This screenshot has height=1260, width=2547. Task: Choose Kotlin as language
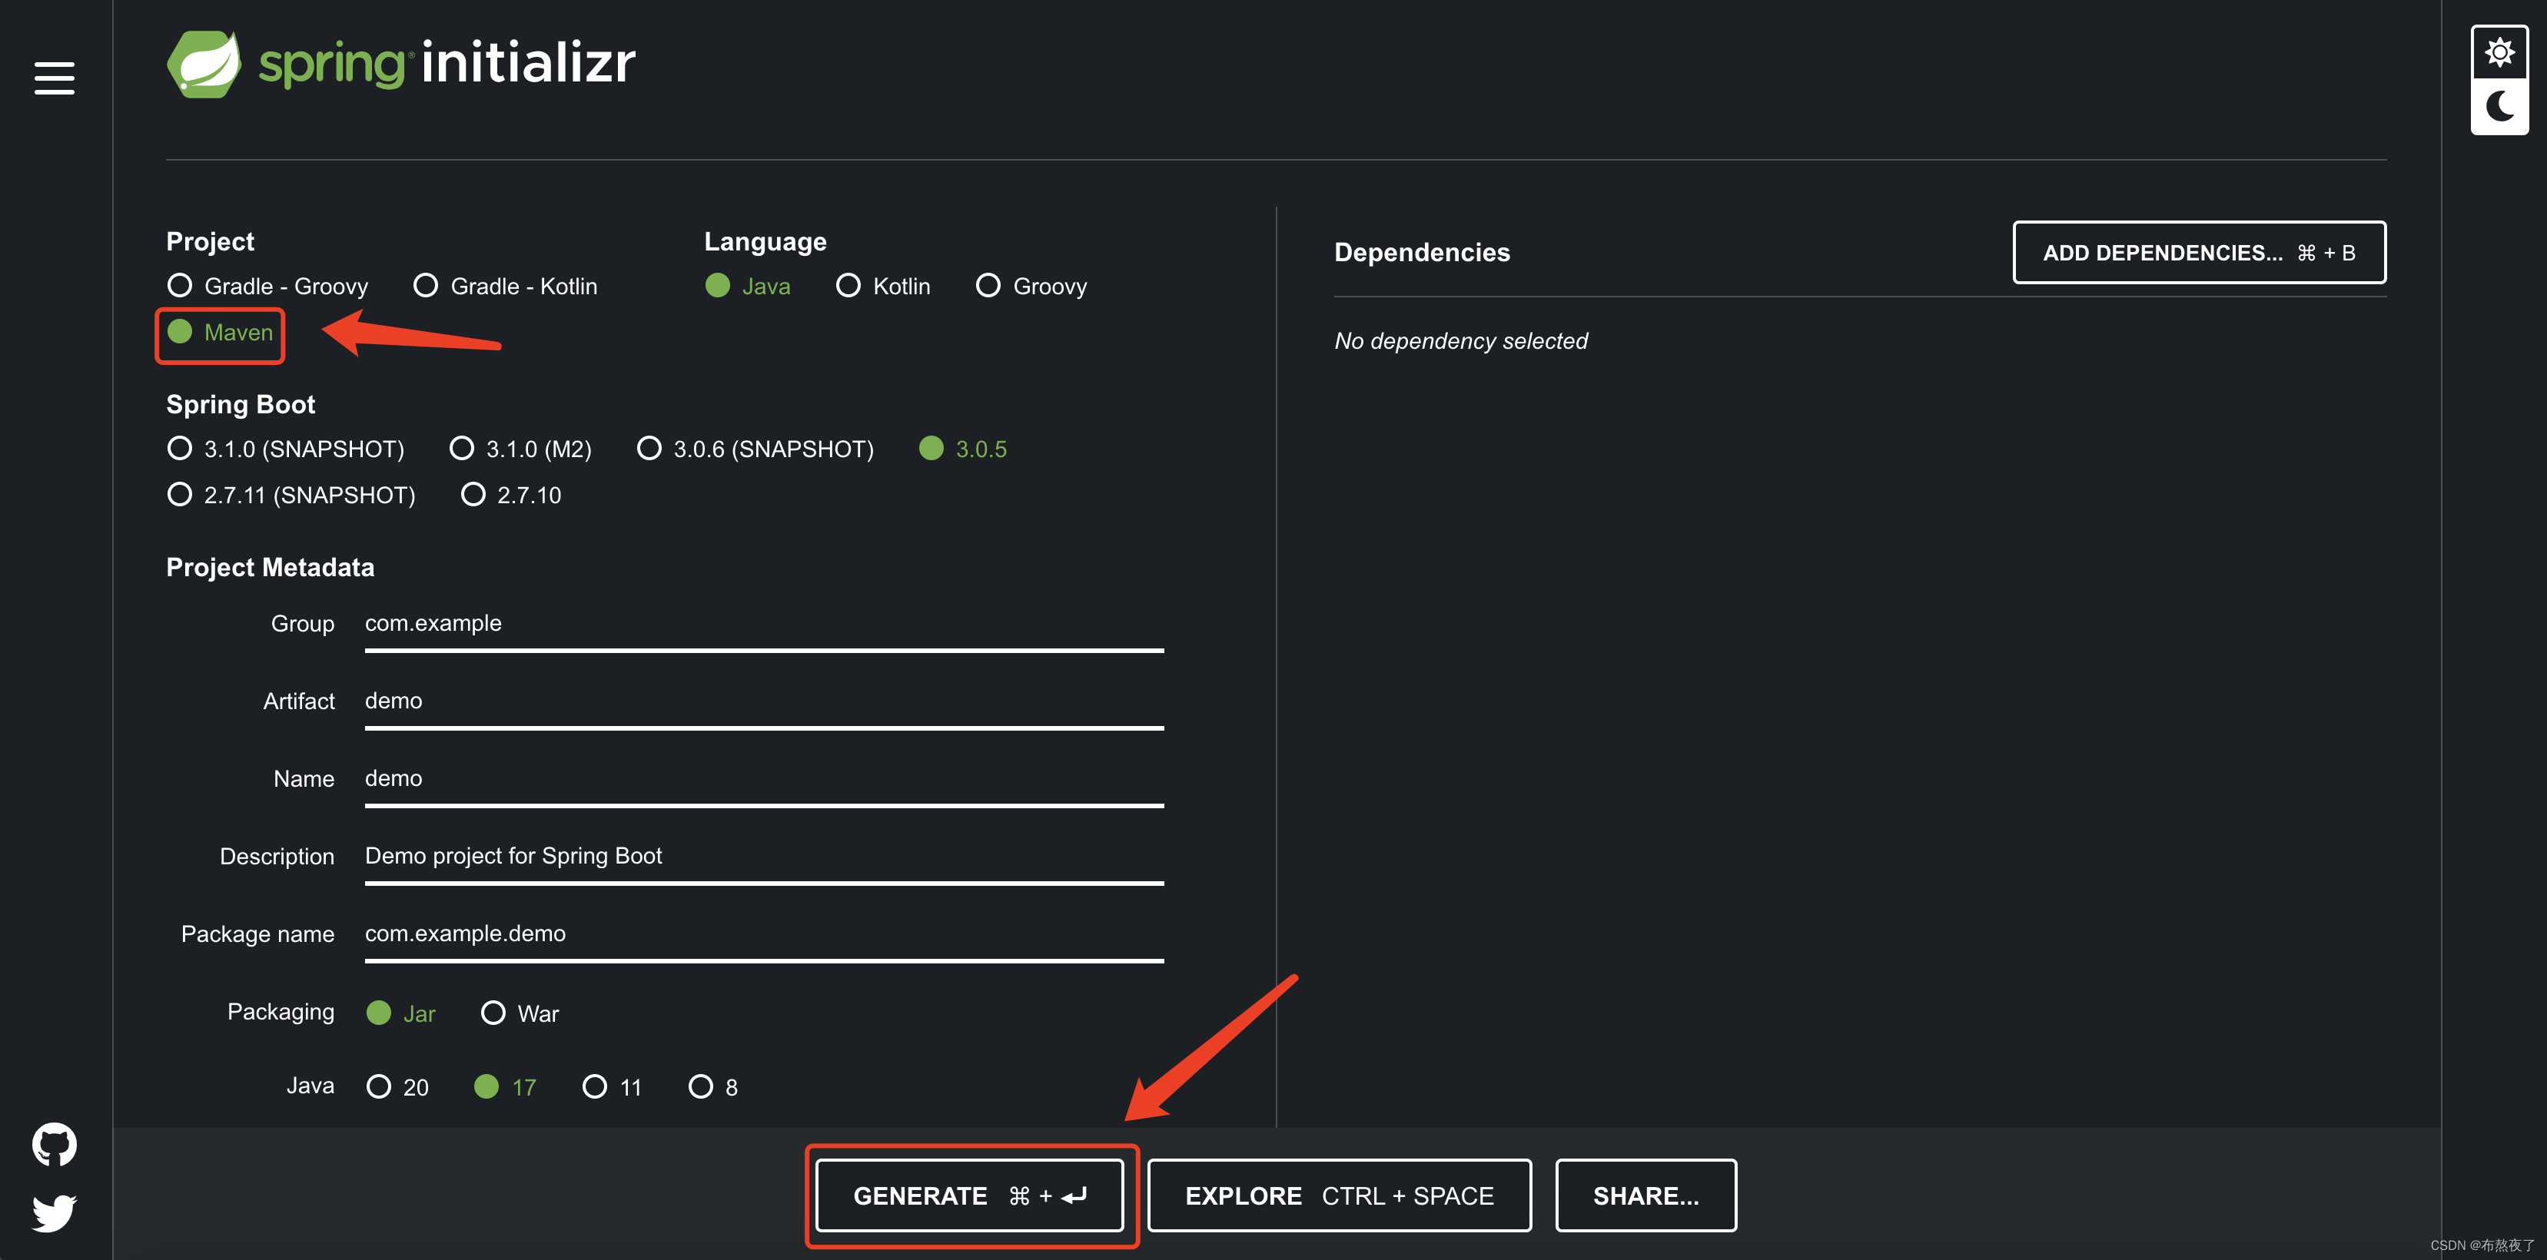[883, 287]
